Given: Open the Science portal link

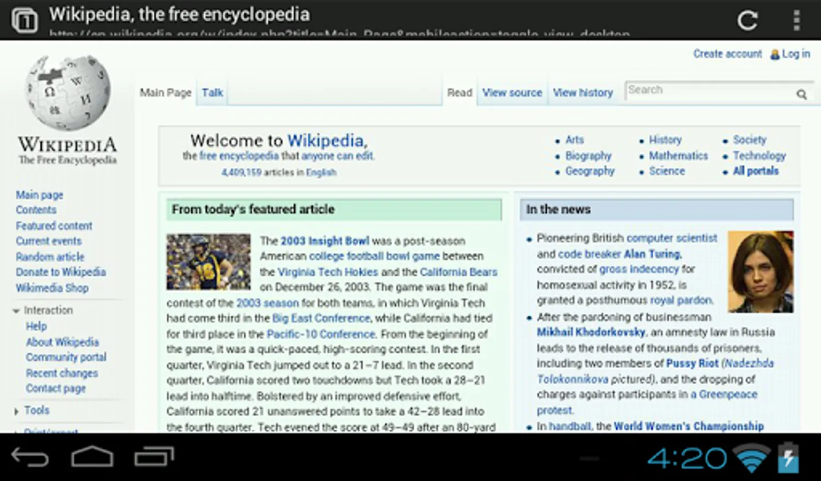Looking at the screenshot, I should [667, 171].
